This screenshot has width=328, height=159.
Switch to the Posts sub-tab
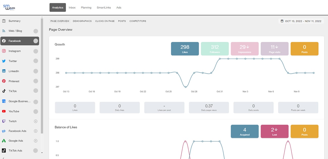[x=122, y=21]
